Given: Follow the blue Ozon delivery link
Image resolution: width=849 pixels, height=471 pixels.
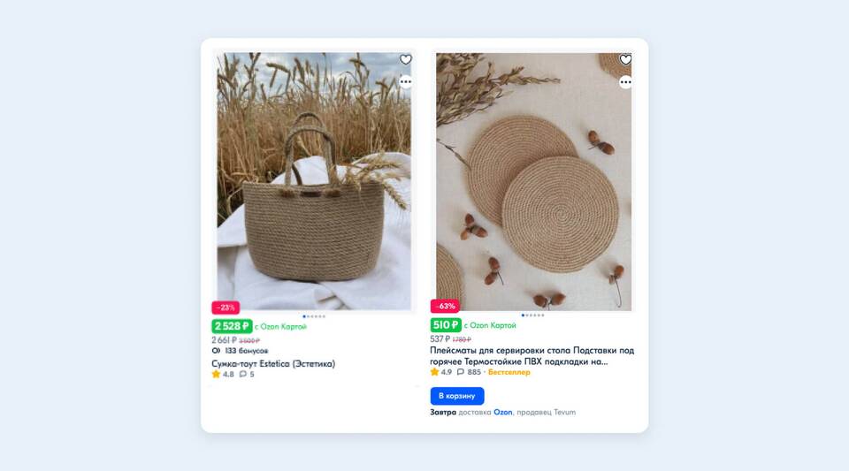Looking at the screenshot, I should 502,412.
